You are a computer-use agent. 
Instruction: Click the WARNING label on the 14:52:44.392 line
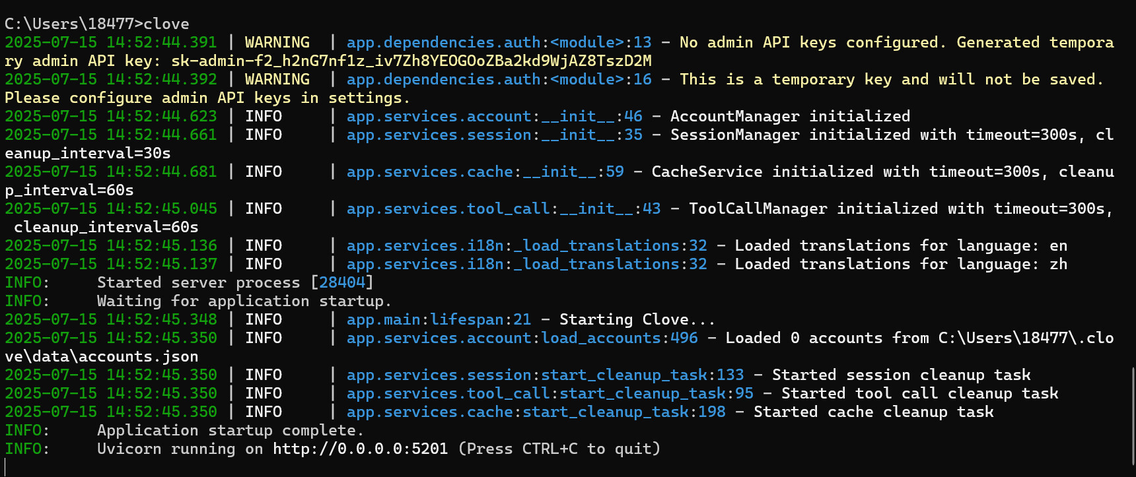coord(277,80)
